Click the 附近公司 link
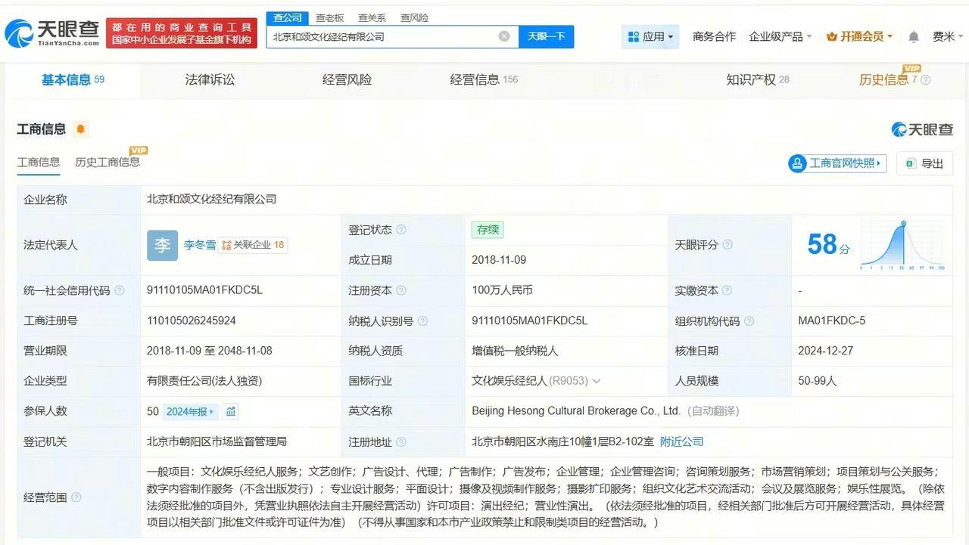This screenshot has height=545, width=969. point(682,441)
